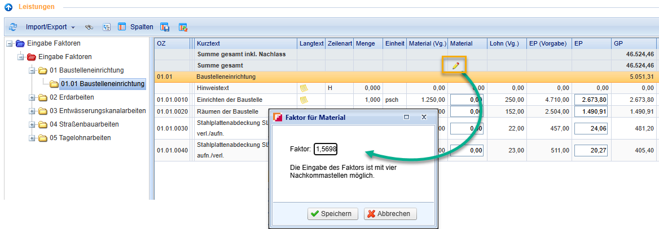Collapse the Leistungen section arrow
This screenshot has width=659, height=229.
click(x=8, y=7)
